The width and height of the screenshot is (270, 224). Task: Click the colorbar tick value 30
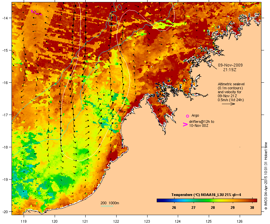(252, 208)
